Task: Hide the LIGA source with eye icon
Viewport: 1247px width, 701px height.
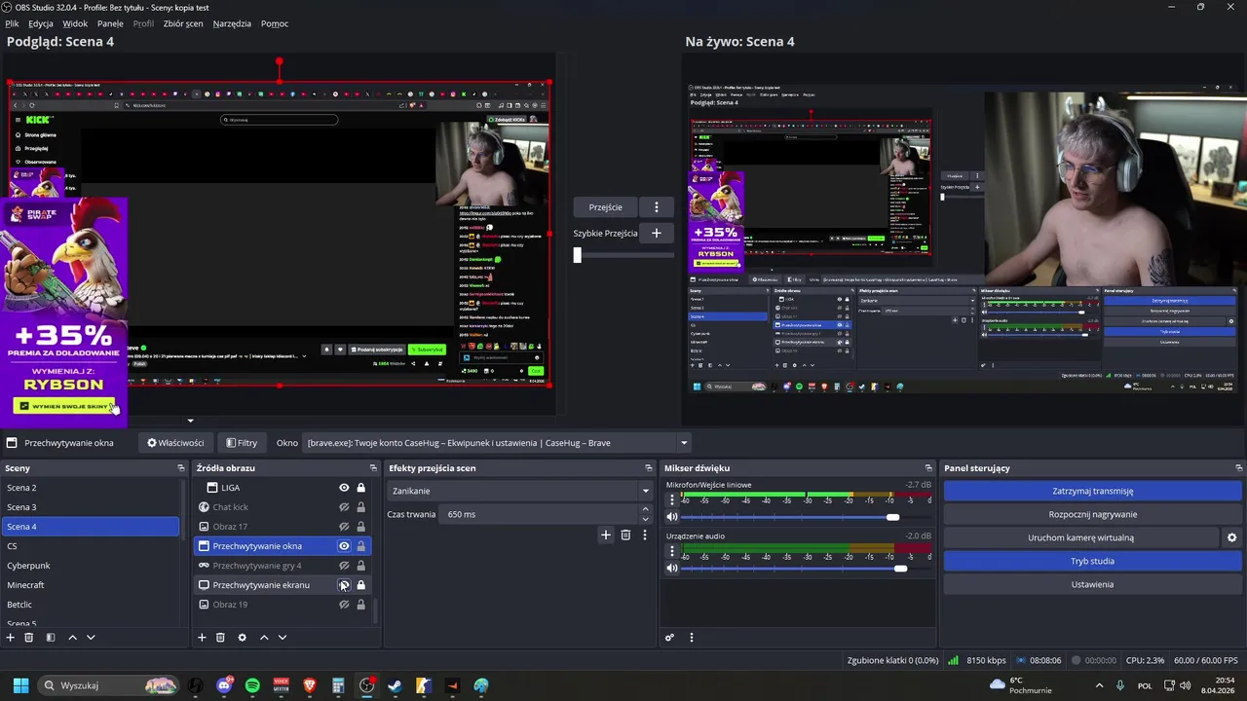Action: click(x=344, y=488)
